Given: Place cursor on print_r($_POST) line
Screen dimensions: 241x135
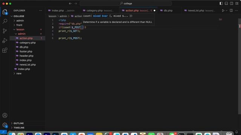Looking at the screenshot, I should (x=70, y=38).
